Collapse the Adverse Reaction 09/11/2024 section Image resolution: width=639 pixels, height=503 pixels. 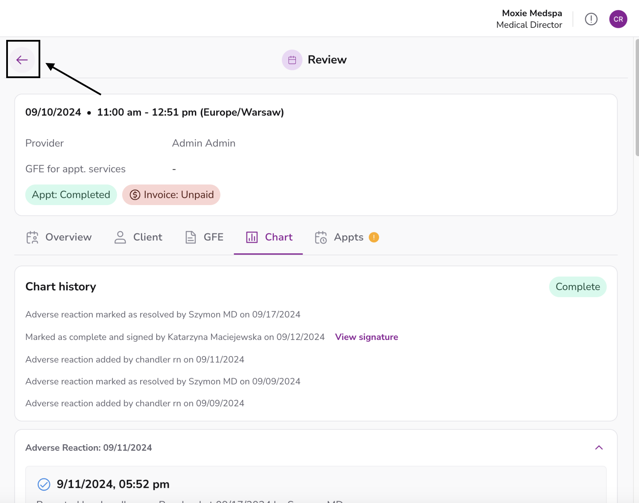599,448
